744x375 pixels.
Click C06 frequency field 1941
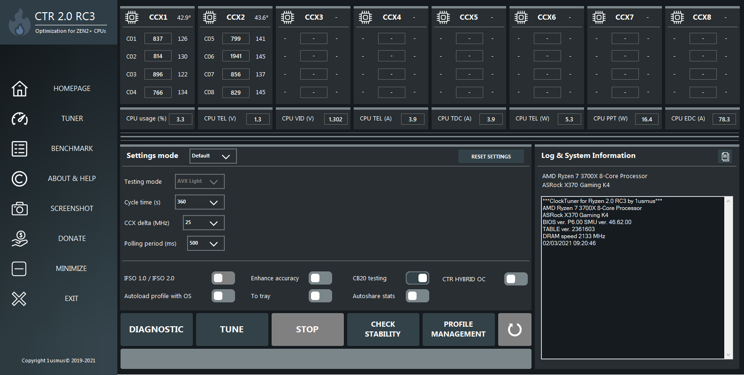coord(236,56)
